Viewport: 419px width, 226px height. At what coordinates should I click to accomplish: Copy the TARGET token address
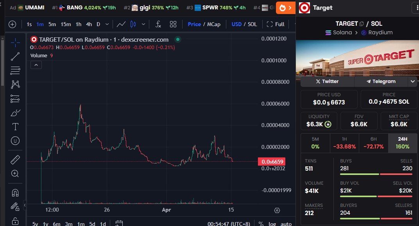click(362, 24)
